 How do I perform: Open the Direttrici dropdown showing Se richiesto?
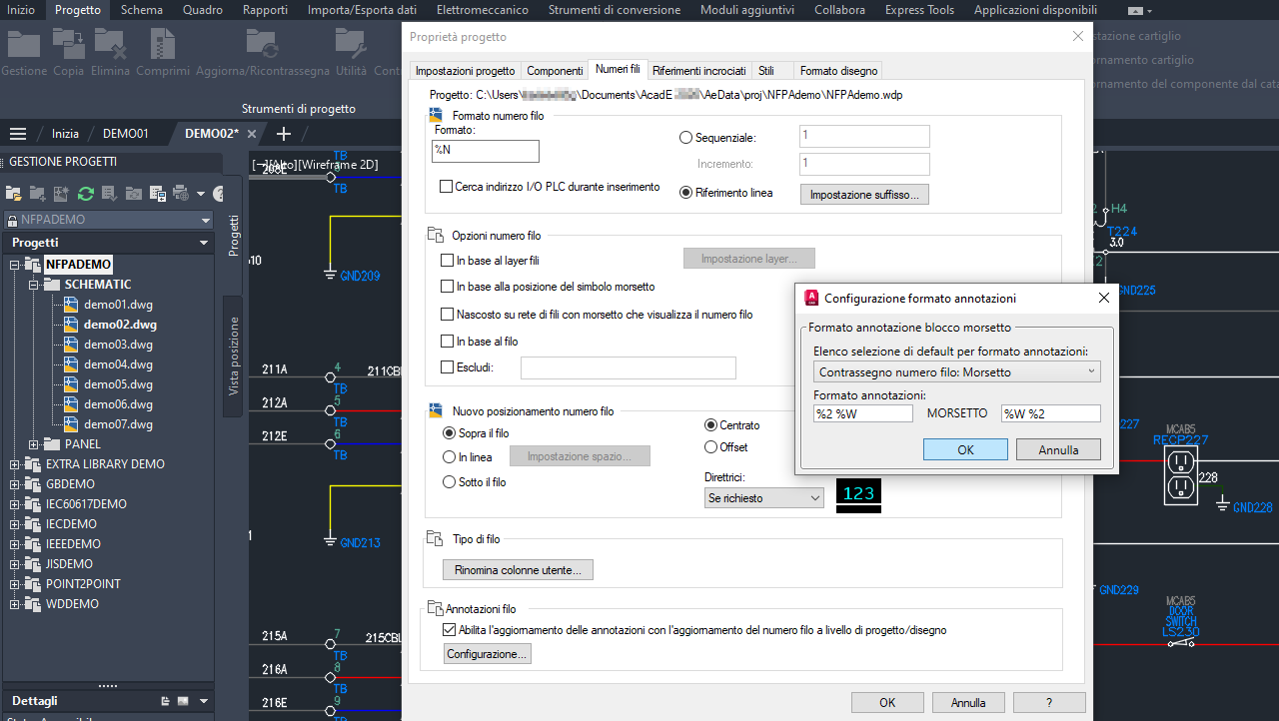[763, 497]
